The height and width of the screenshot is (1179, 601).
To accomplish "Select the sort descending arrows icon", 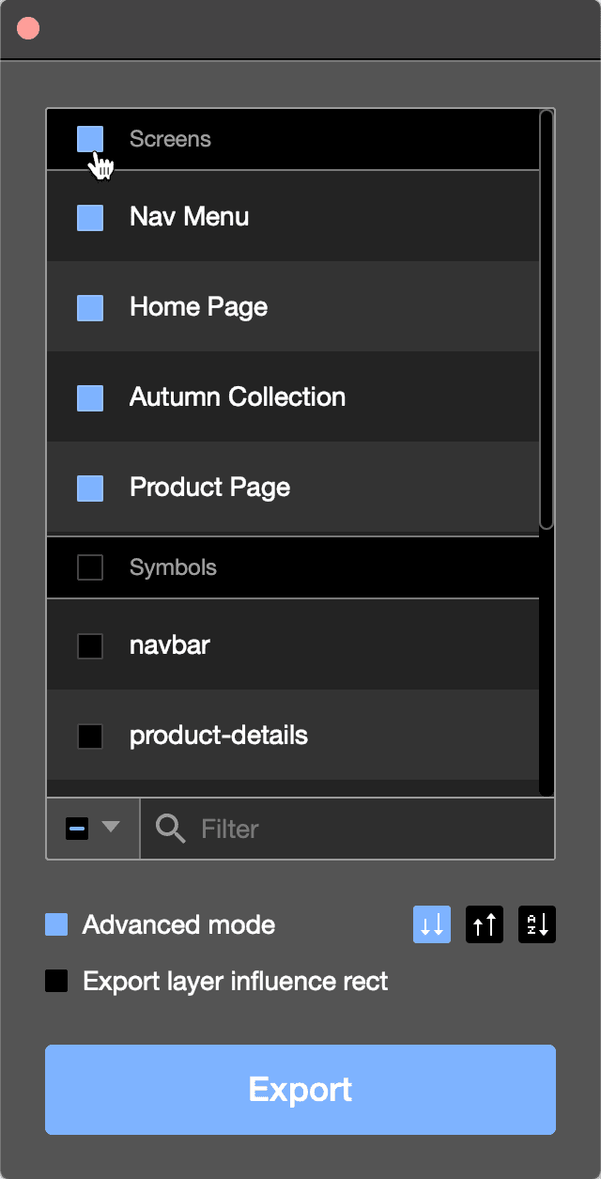I will pos(432,924).
